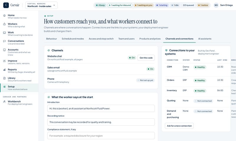The width and height of the screenshot is (236, 141).
Task: Open Conversations via its chat bubble icon
Action: point(4,41)
